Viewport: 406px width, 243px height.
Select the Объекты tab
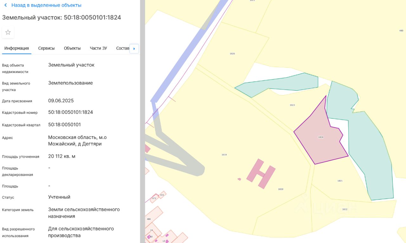[72, 48]
